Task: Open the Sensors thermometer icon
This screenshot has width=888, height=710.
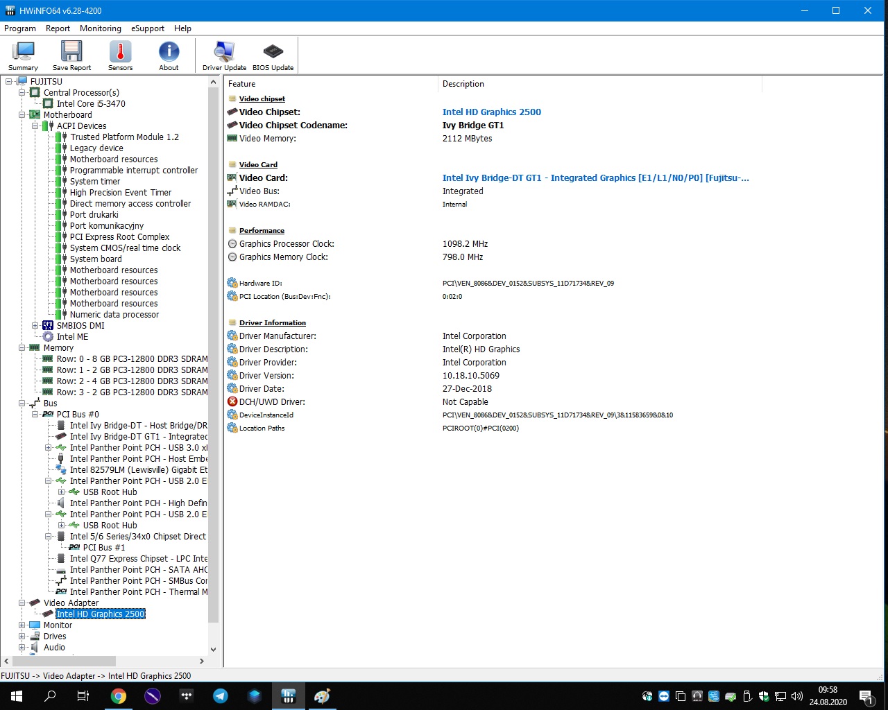Action: coord(120,55)
